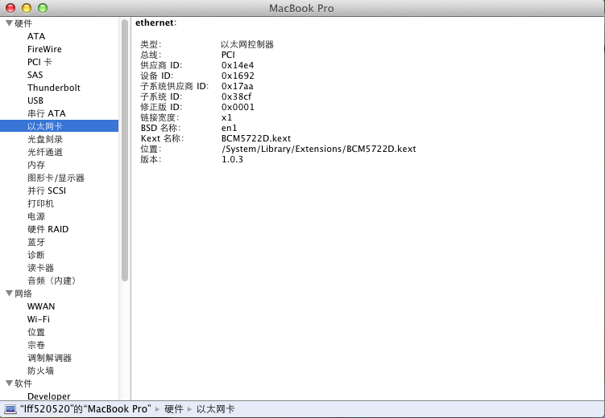Click the computer icon in path bar
Viewport: 605px width, 418px height.
(10, 409)
